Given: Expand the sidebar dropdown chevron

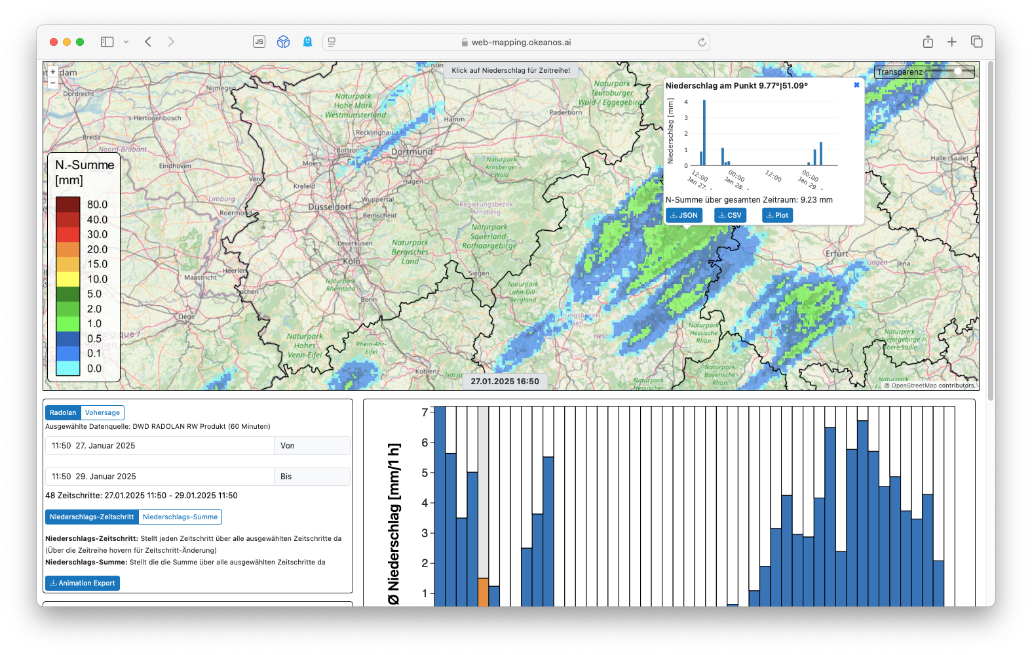Looking at the screenshot, I should [x=126, y=42].
